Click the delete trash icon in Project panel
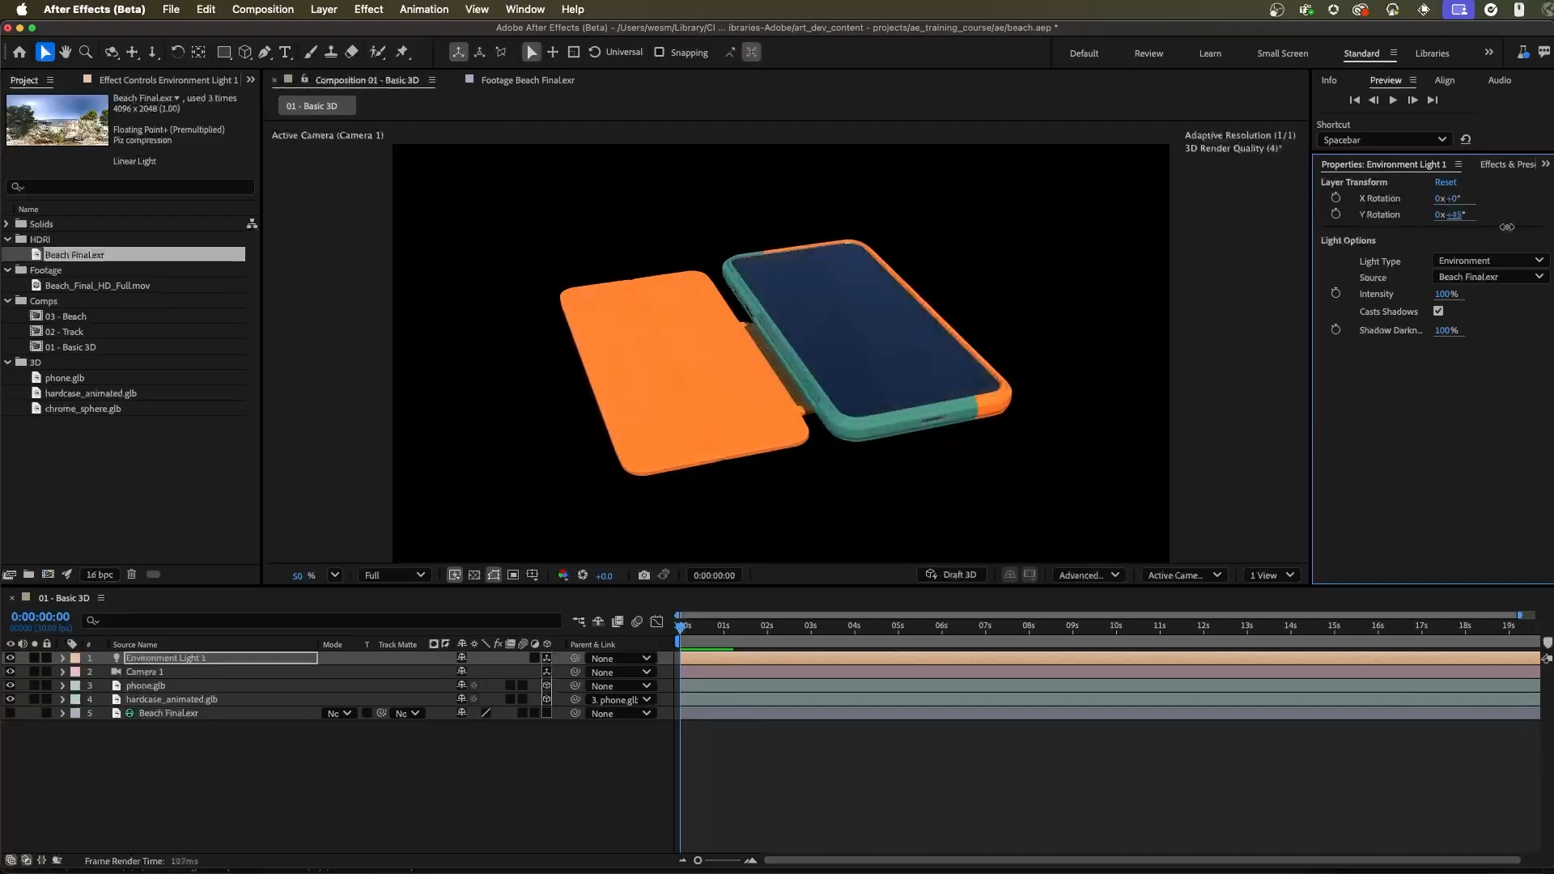This screenshot has height=874, width=1554. pos(131,575)
